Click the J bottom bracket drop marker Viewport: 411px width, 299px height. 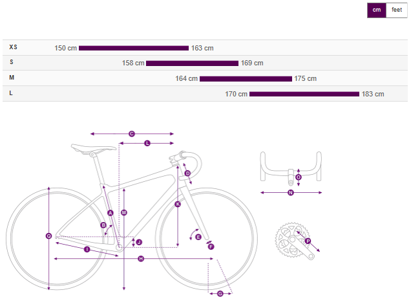[139, 242]
